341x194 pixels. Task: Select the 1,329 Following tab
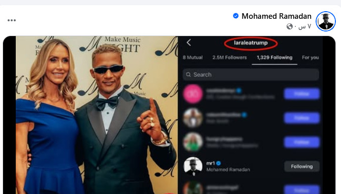click(274, 57)
